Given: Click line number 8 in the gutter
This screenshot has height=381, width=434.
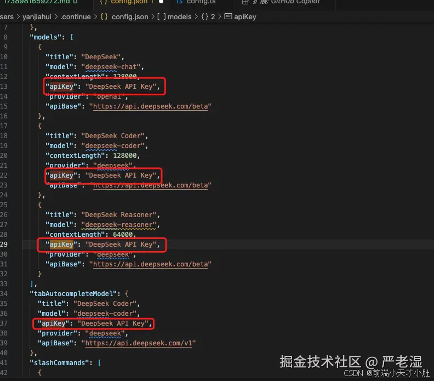Looking at the screenshot, I should pyautogui.click(x=5, y=37).
